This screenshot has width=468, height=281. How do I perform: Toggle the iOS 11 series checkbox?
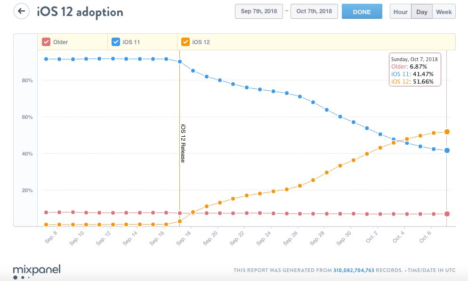tap(115, 42)
